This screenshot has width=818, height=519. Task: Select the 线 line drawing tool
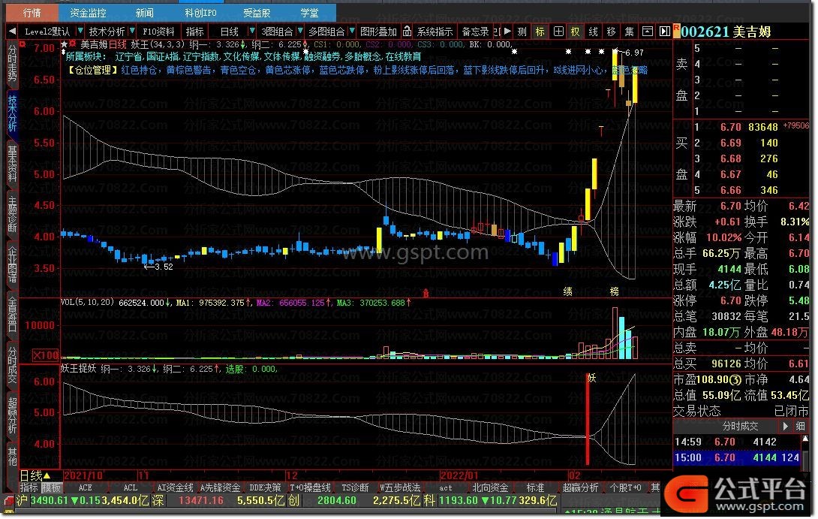tap(593, 32)
